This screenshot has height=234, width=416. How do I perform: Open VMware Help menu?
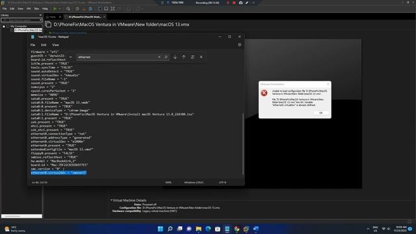45,8
